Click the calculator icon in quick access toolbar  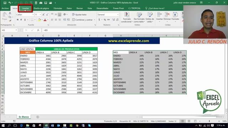(x=36, y=3)
